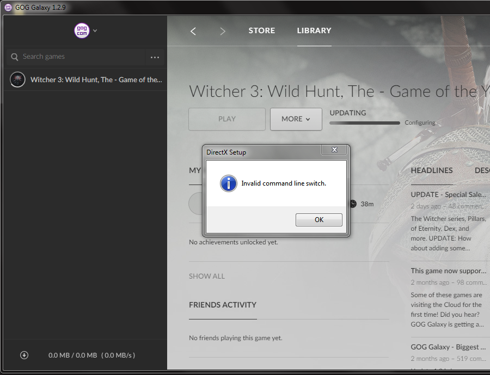Click OK in the DirectX Setup dialog
This screenshot has height=375, width=490.
pyautogui.click(x=318, y=220)
